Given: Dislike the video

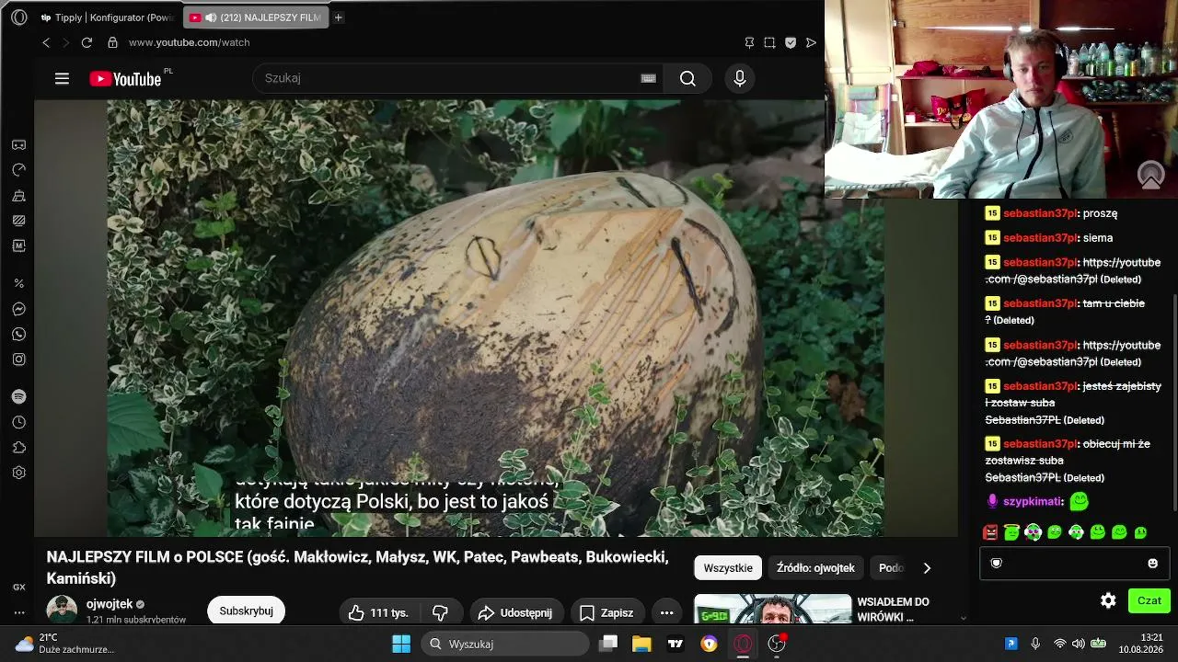Looking at the screenshot, I should 440,613.
